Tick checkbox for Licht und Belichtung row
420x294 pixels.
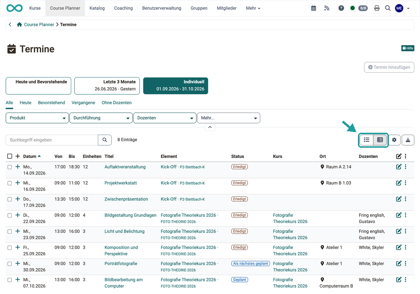tap(9, 231)
